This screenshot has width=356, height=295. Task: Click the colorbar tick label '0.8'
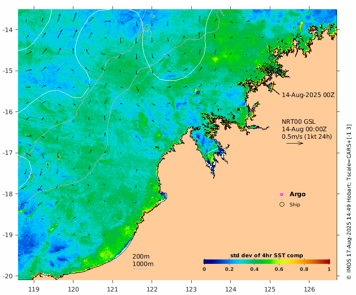(304, 269)
